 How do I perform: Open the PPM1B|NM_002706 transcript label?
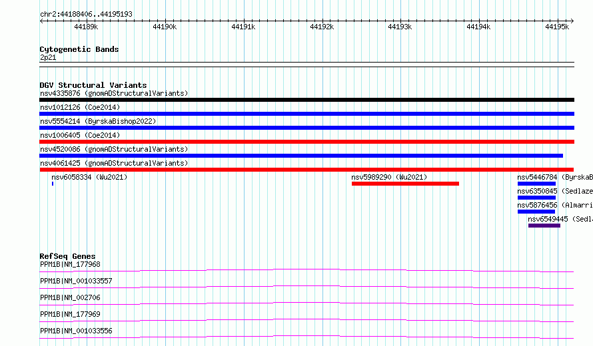click(70, 297)
